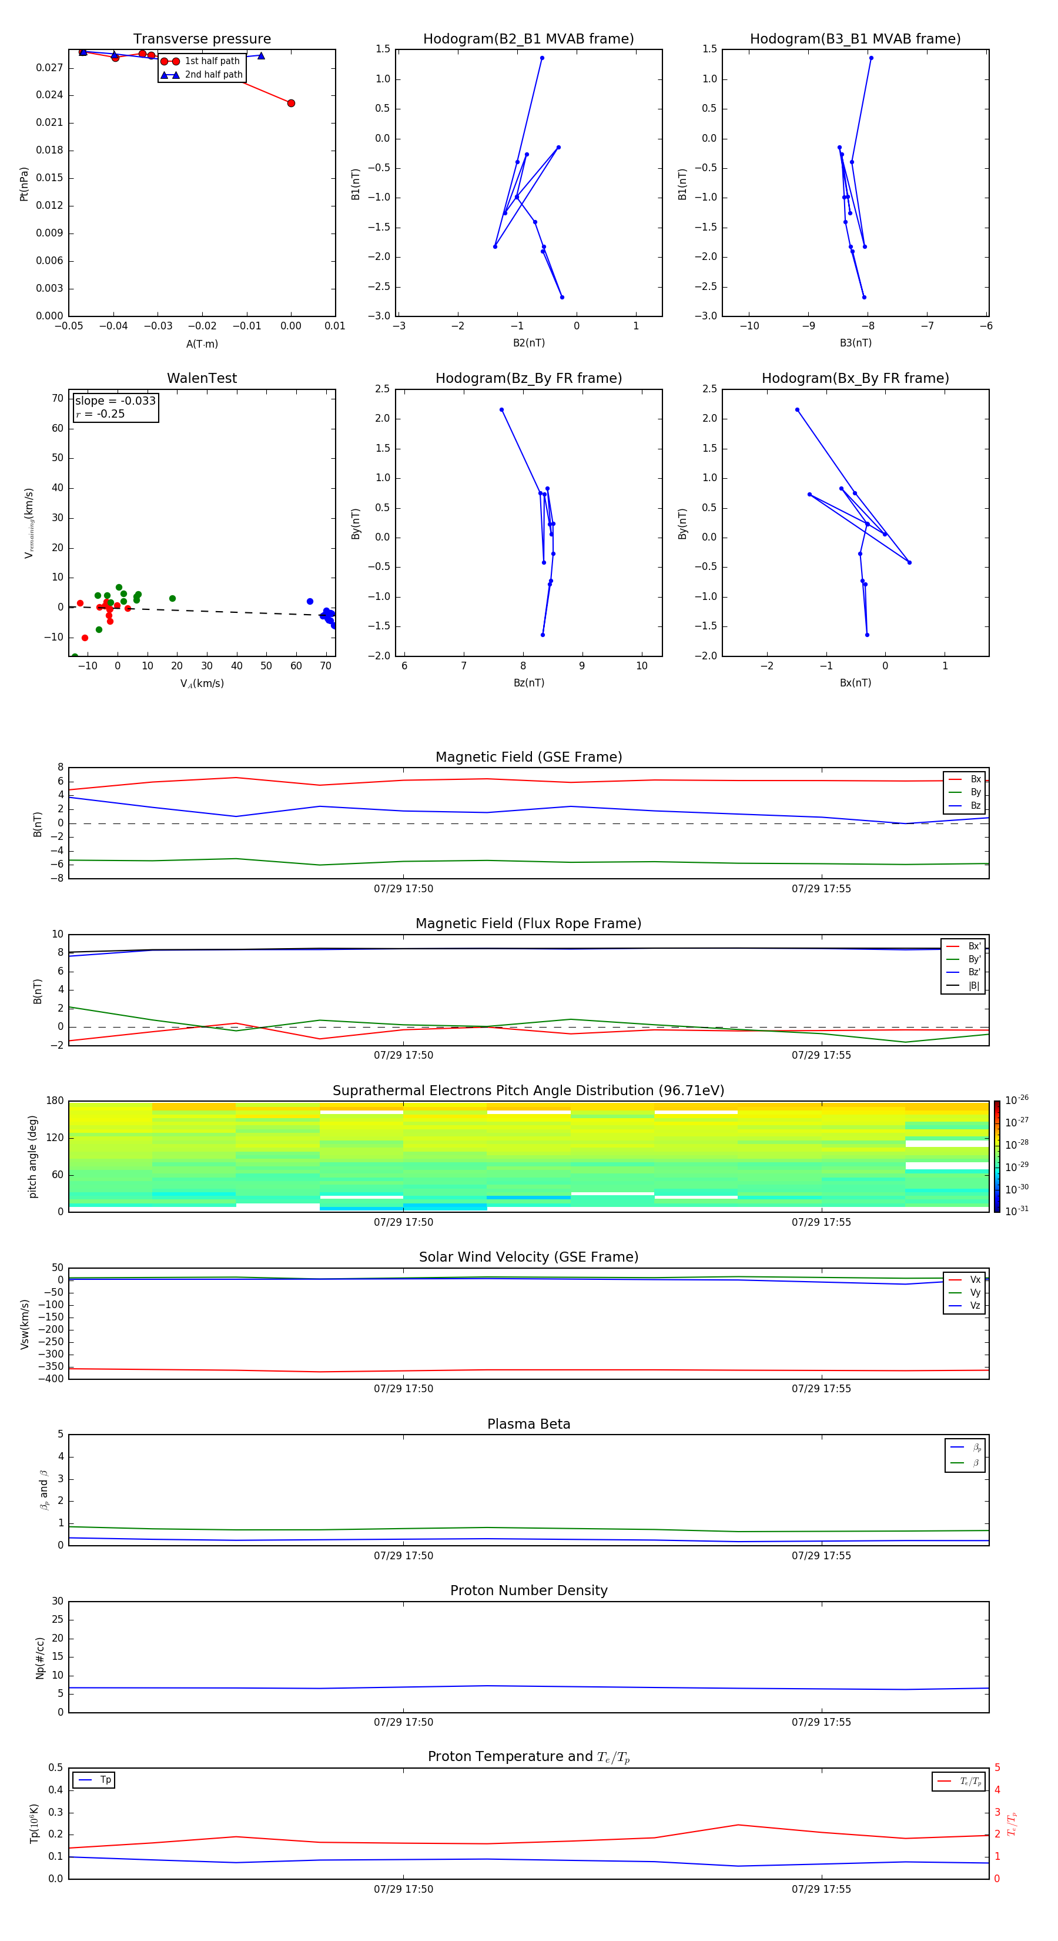Click the "Solar Wind Velocity (GSE Frame)" title
This screenshot has height=1941, width=1058.
click(528, 1257)
